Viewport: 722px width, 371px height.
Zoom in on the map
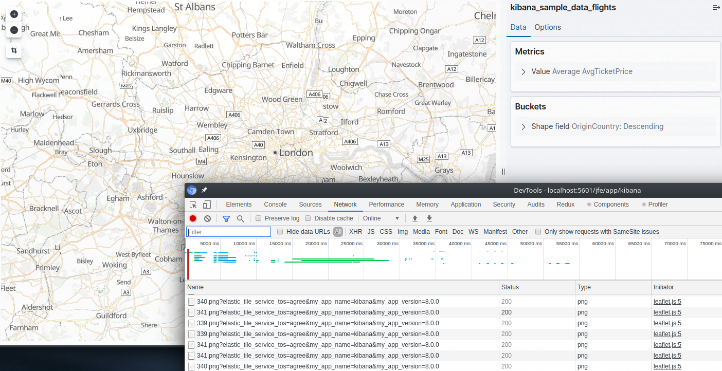(x=14, y=14)
